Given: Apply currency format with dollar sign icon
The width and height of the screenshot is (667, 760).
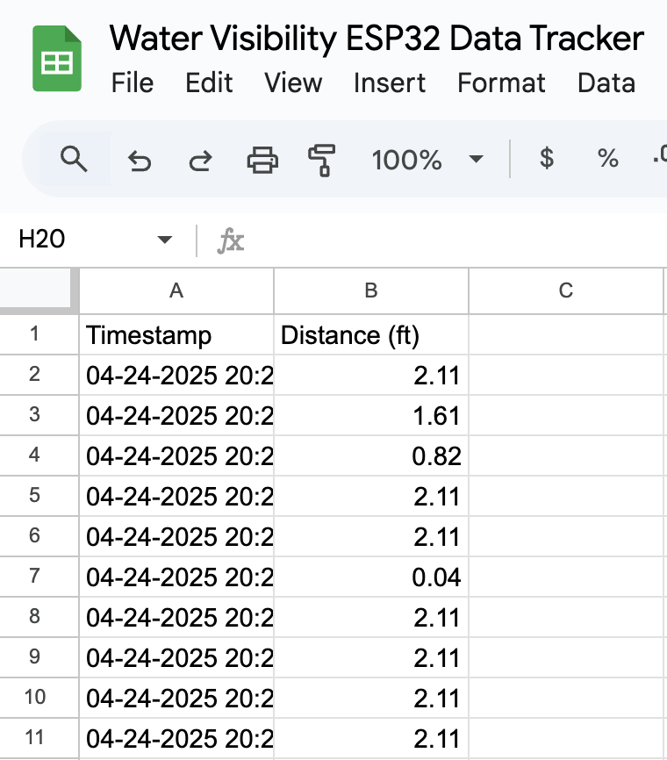Looking at the screenshot, I should (546, 160).
